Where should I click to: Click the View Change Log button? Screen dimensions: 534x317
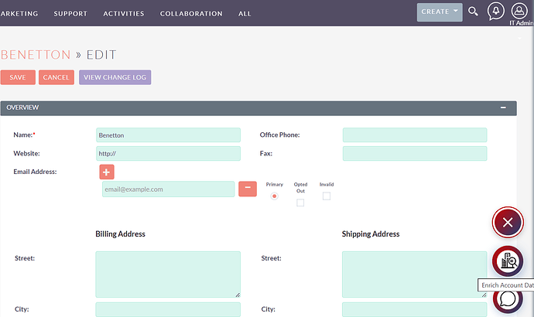click(x=115, y=77)
